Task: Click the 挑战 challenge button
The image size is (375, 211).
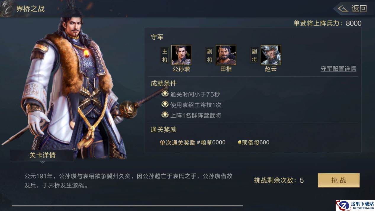Action: tap(339, 180)
